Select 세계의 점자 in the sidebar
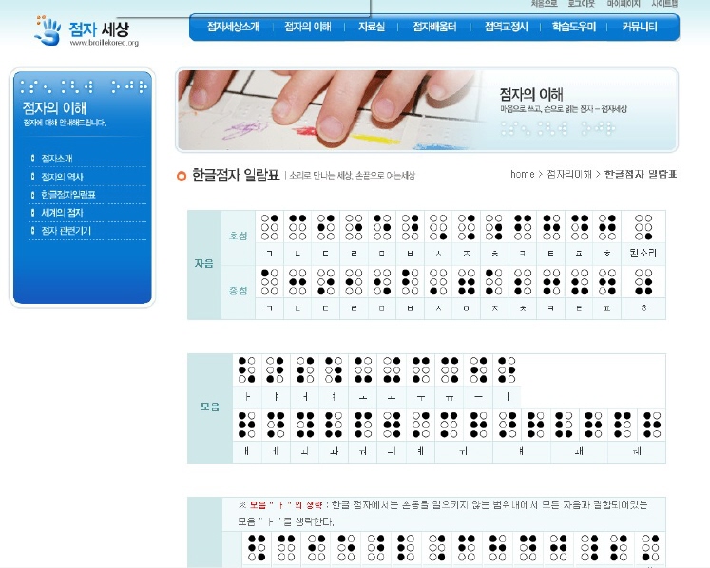710x568 pixels. 62,213
